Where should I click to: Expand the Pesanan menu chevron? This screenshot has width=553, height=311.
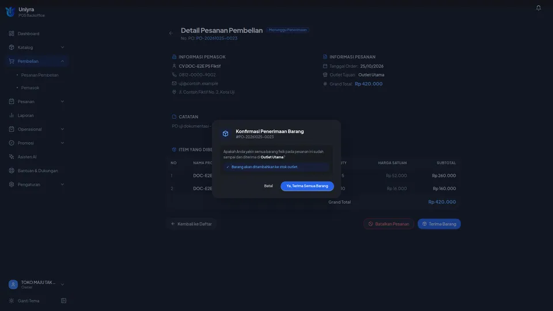tap(62, 101)
